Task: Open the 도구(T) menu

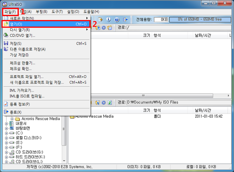Action: pyautogui.click(x=57, y=12)
